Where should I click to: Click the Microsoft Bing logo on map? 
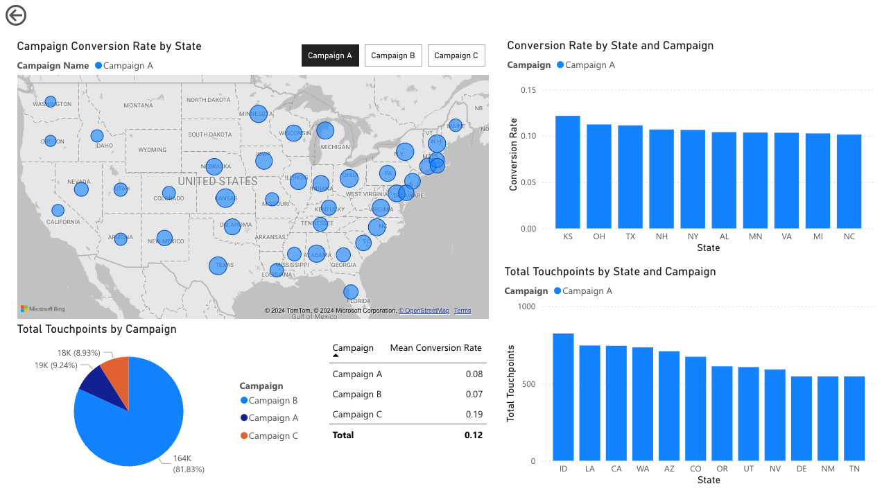[x=42, y=309]
